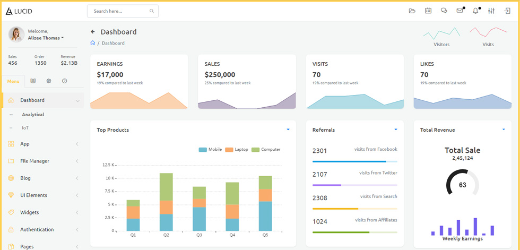Click the Widgets puzzle icon in sidebar
The height and width of the screenshot is (250, 520).
(x=11, y=212)
